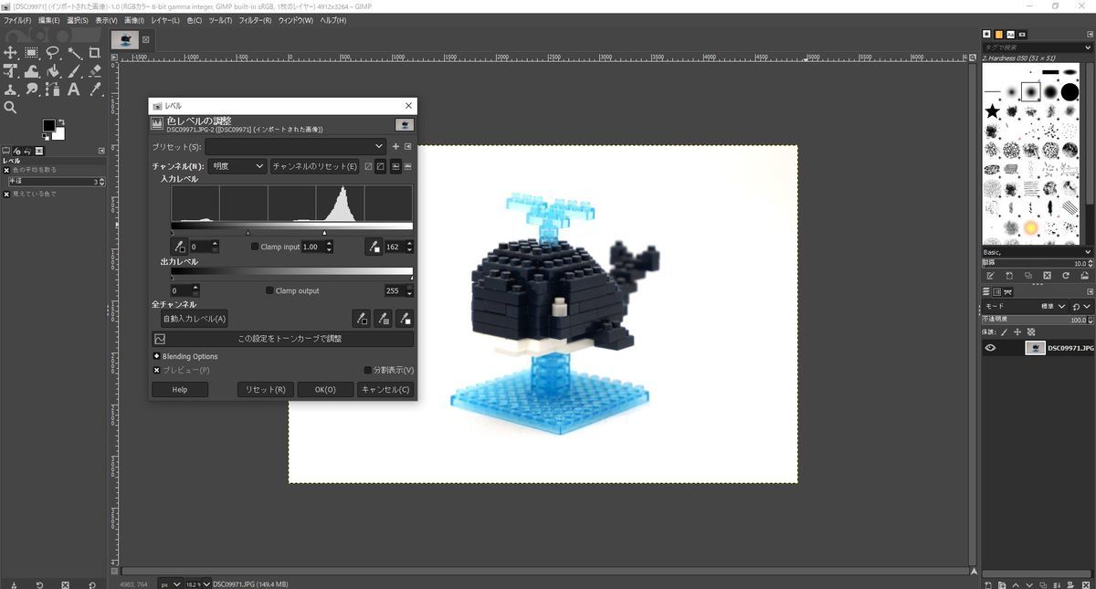This screenshot has width=1096, height=589.
Task: Toggle Clamp output checkbox
Action: [x=269, y=290]
